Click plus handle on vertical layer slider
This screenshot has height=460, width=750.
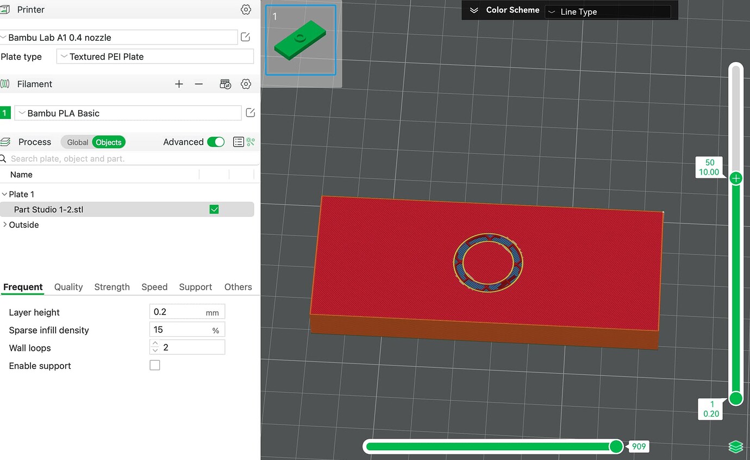(x=736, y=178)
